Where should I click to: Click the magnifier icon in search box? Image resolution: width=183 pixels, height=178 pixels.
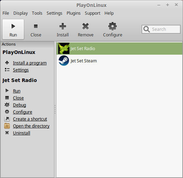tap(147, 29)
